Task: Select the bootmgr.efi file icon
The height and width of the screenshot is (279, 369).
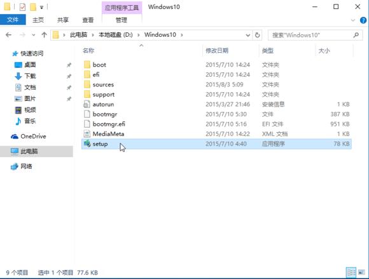Action: (x=87, y=124)
